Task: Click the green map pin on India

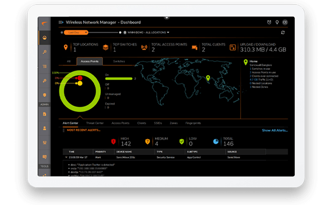Action: click(x=208, y=78)
